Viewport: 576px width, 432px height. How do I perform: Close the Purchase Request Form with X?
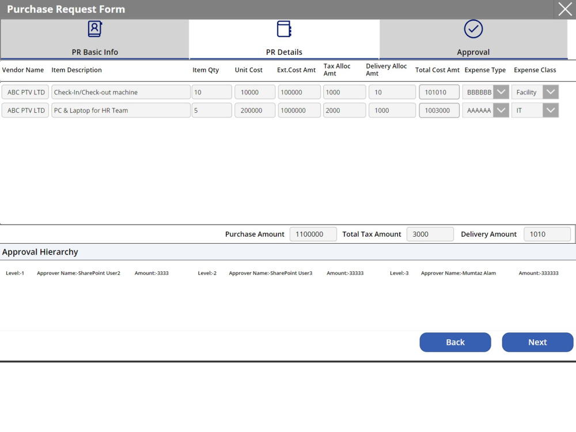click(565, 9)
